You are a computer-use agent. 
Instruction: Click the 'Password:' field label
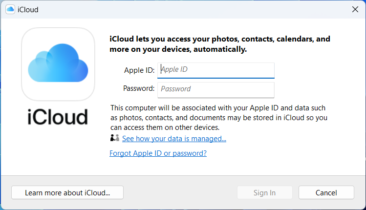[139, 88]
